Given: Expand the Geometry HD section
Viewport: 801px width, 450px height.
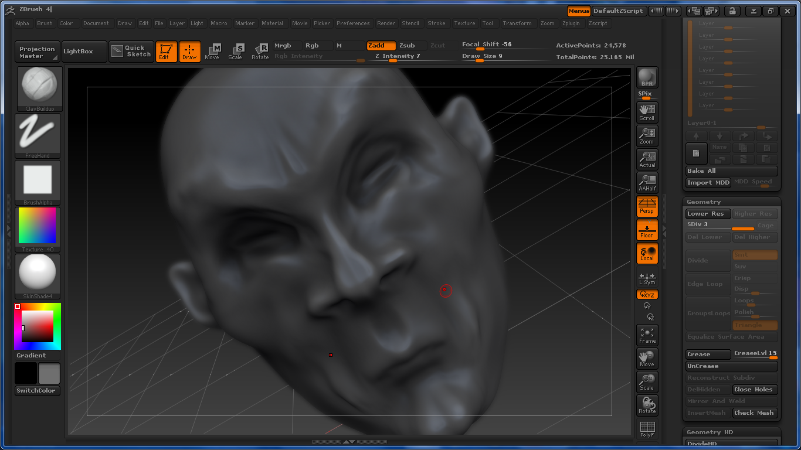Looking at the screenshot, I should pos(710,432).
